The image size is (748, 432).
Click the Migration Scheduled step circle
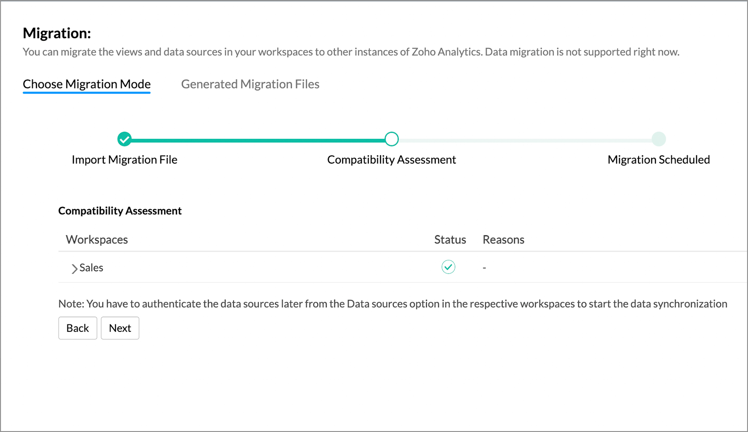point(659,139)
